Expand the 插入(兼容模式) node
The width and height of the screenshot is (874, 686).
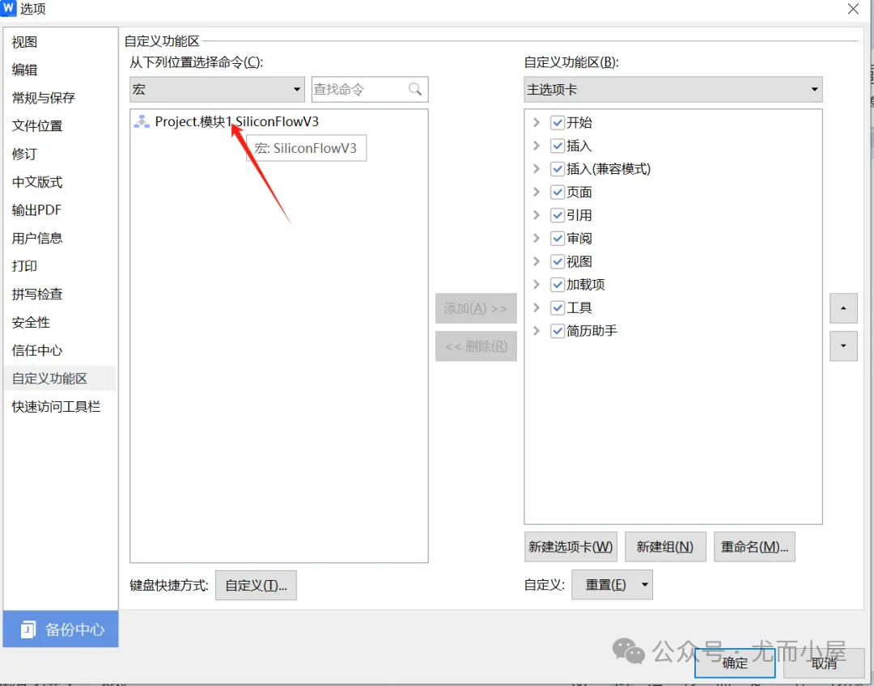pos(537,168)
